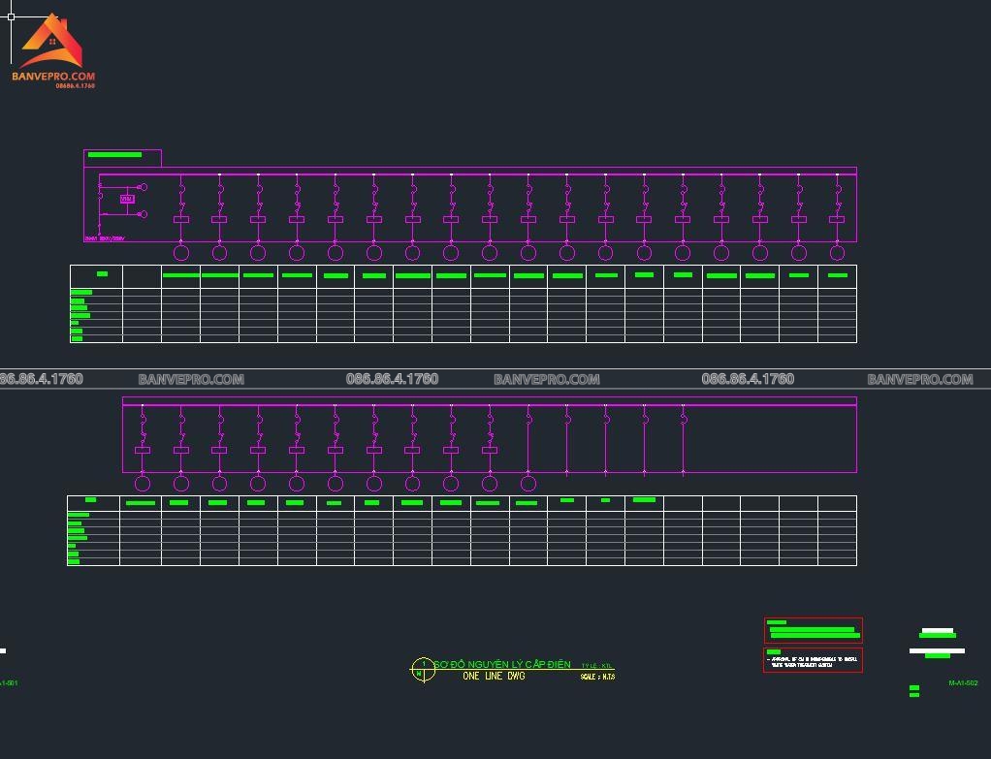Pick the upper red-bordered note box
991x759 pixels.
point(813,630)
